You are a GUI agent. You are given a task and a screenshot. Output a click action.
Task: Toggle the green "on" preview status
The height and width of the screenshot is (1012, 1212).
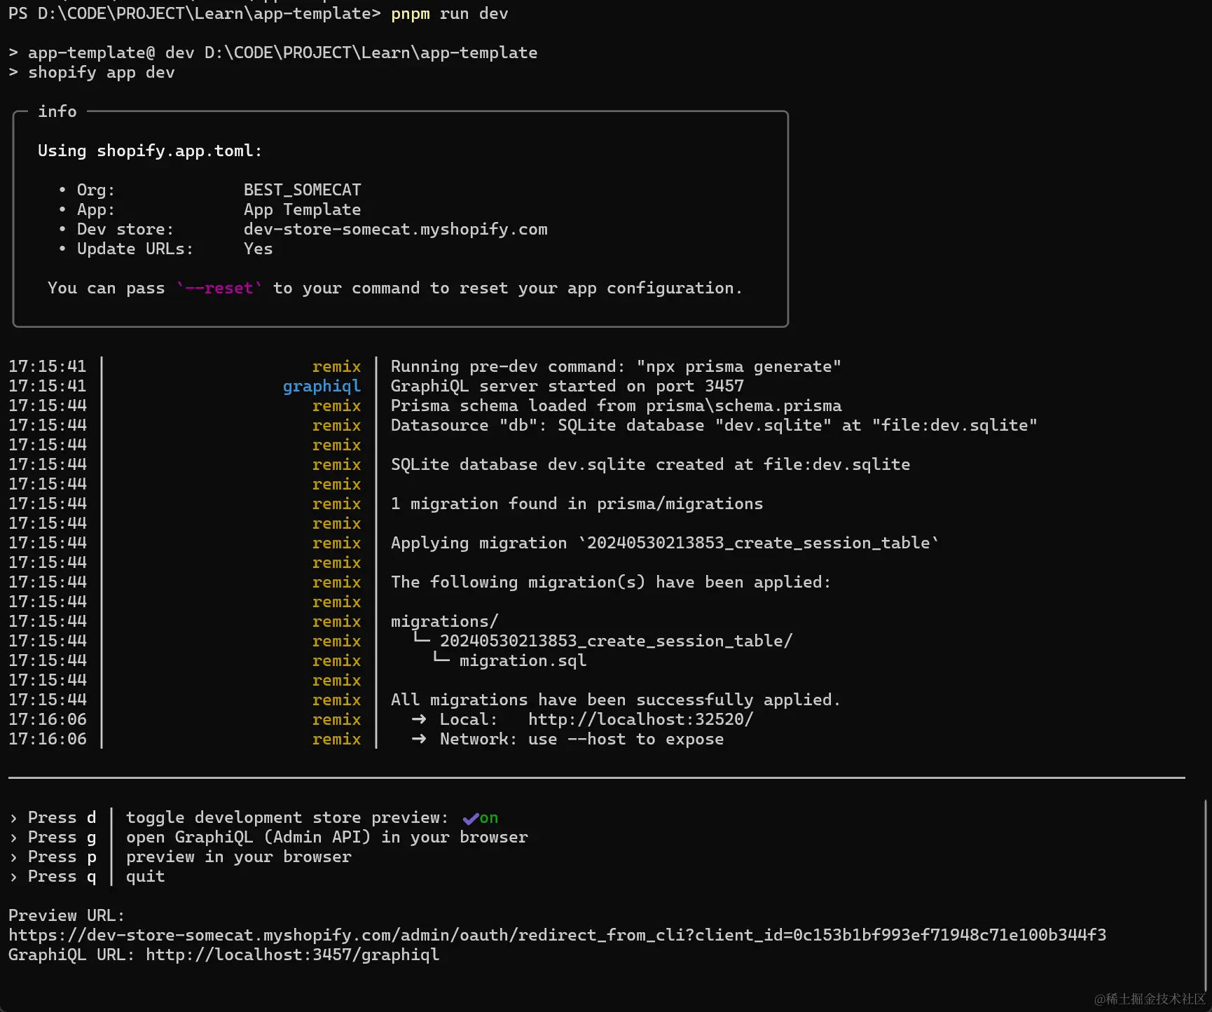coord(489,818)
